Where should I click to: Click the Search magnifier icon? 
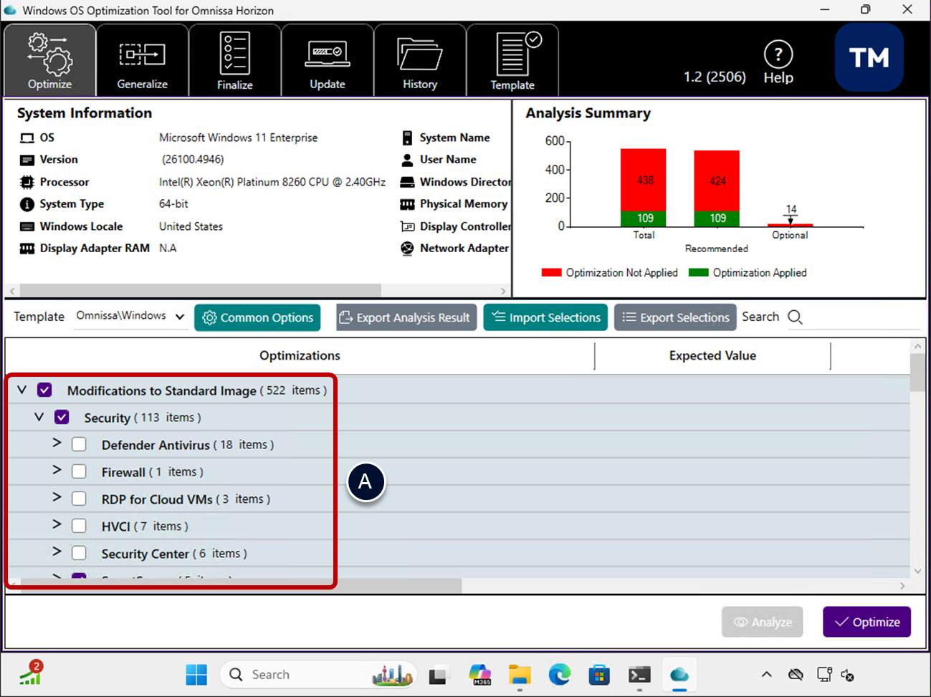pos(795,317)
